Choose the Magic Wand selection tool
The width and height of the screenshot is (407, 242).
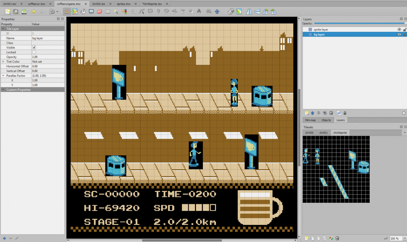[116, 11]
